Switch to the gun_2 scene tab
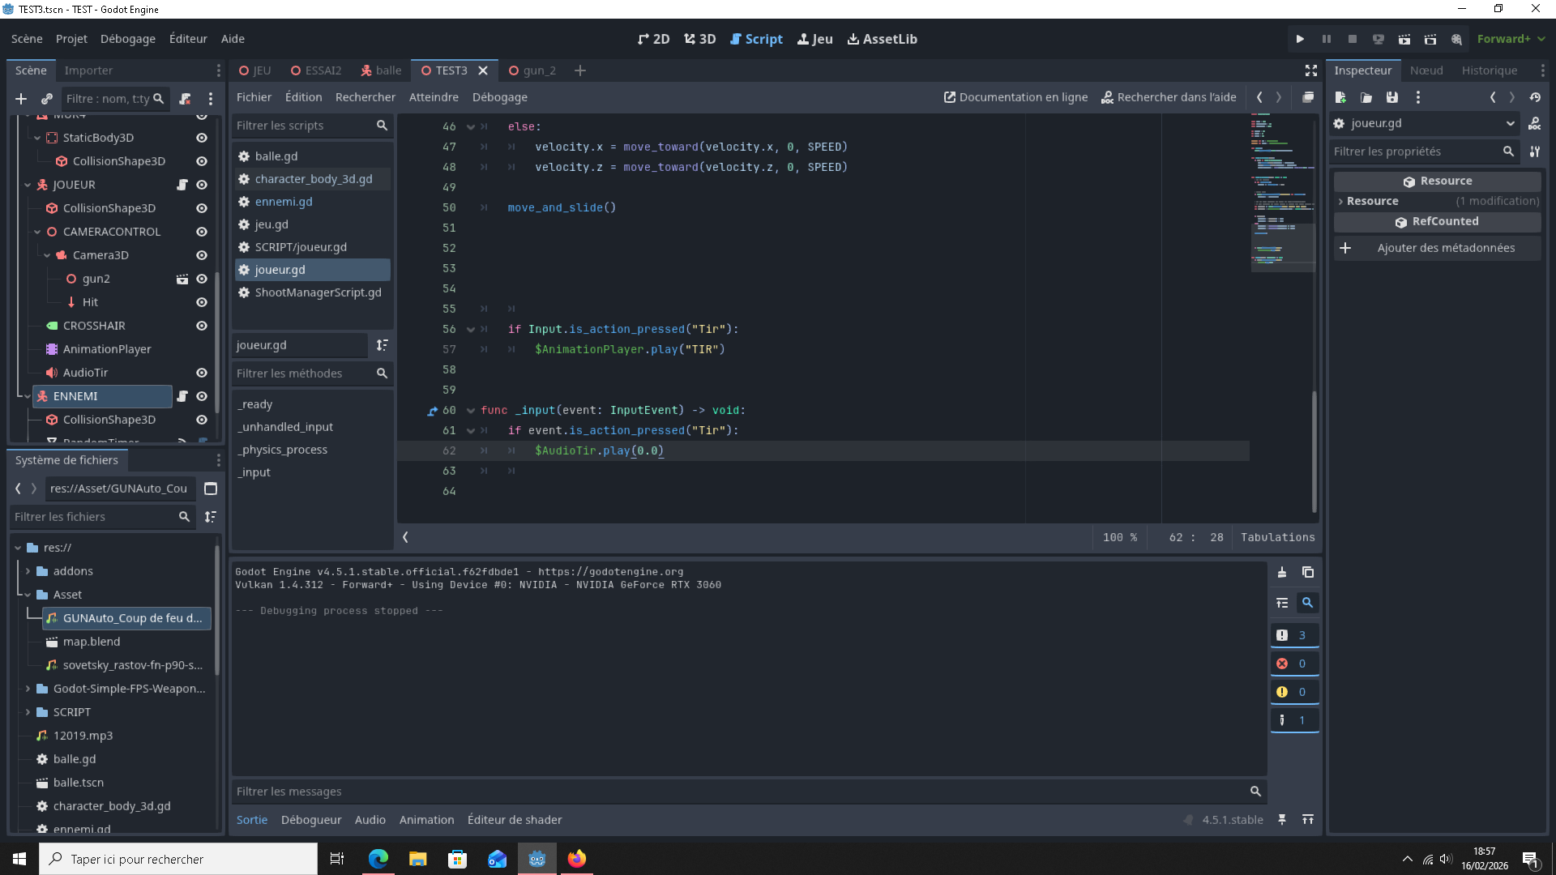Viewport: 1556px width, 875px height. coord(532,70)
